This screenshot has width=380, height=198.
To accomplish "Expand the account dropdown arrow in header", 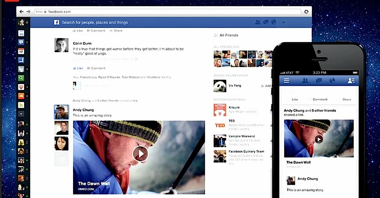I will [283, 23].
